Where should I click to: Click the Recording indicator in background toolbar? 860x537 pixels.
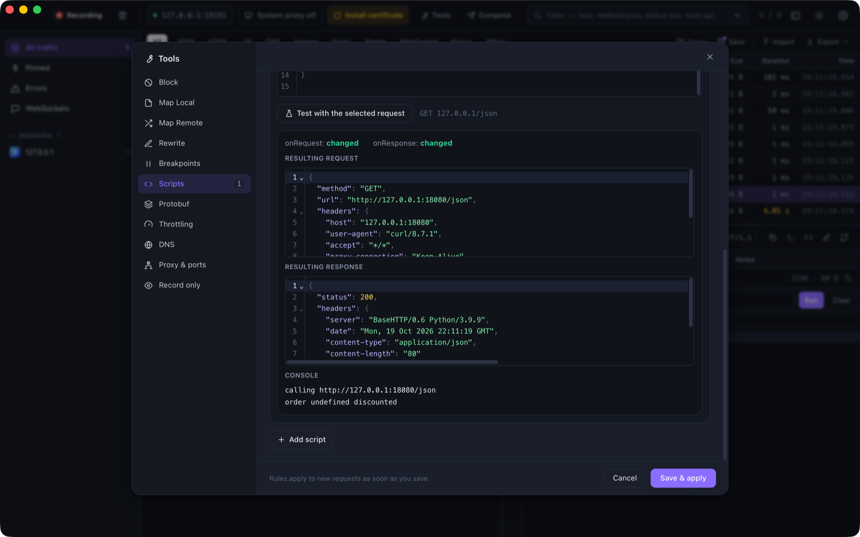click(79, 15)
